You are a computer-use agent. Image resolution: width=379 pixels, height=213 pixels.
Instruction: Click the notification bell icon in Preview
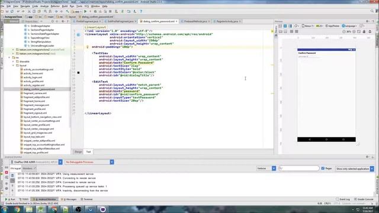pyautogui.click(x=370, y=31)
